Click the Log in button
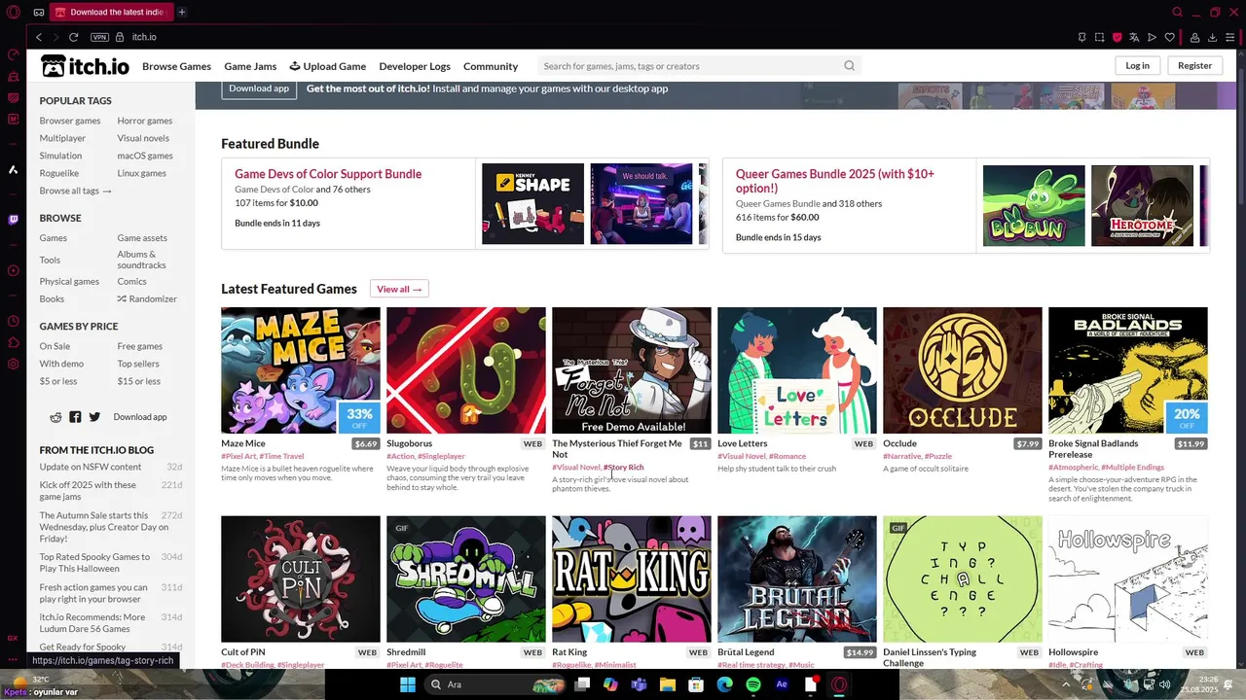This screenshot has width=1246, height=700. coord(1137,65)
